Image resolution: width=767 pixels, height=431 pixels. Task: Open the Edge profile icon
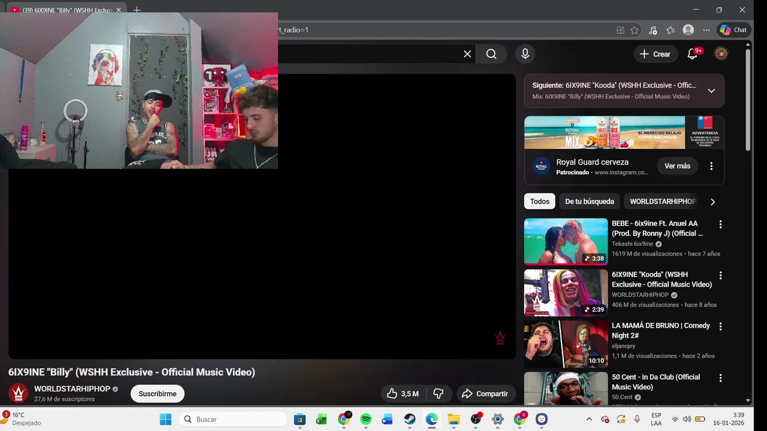689,30
